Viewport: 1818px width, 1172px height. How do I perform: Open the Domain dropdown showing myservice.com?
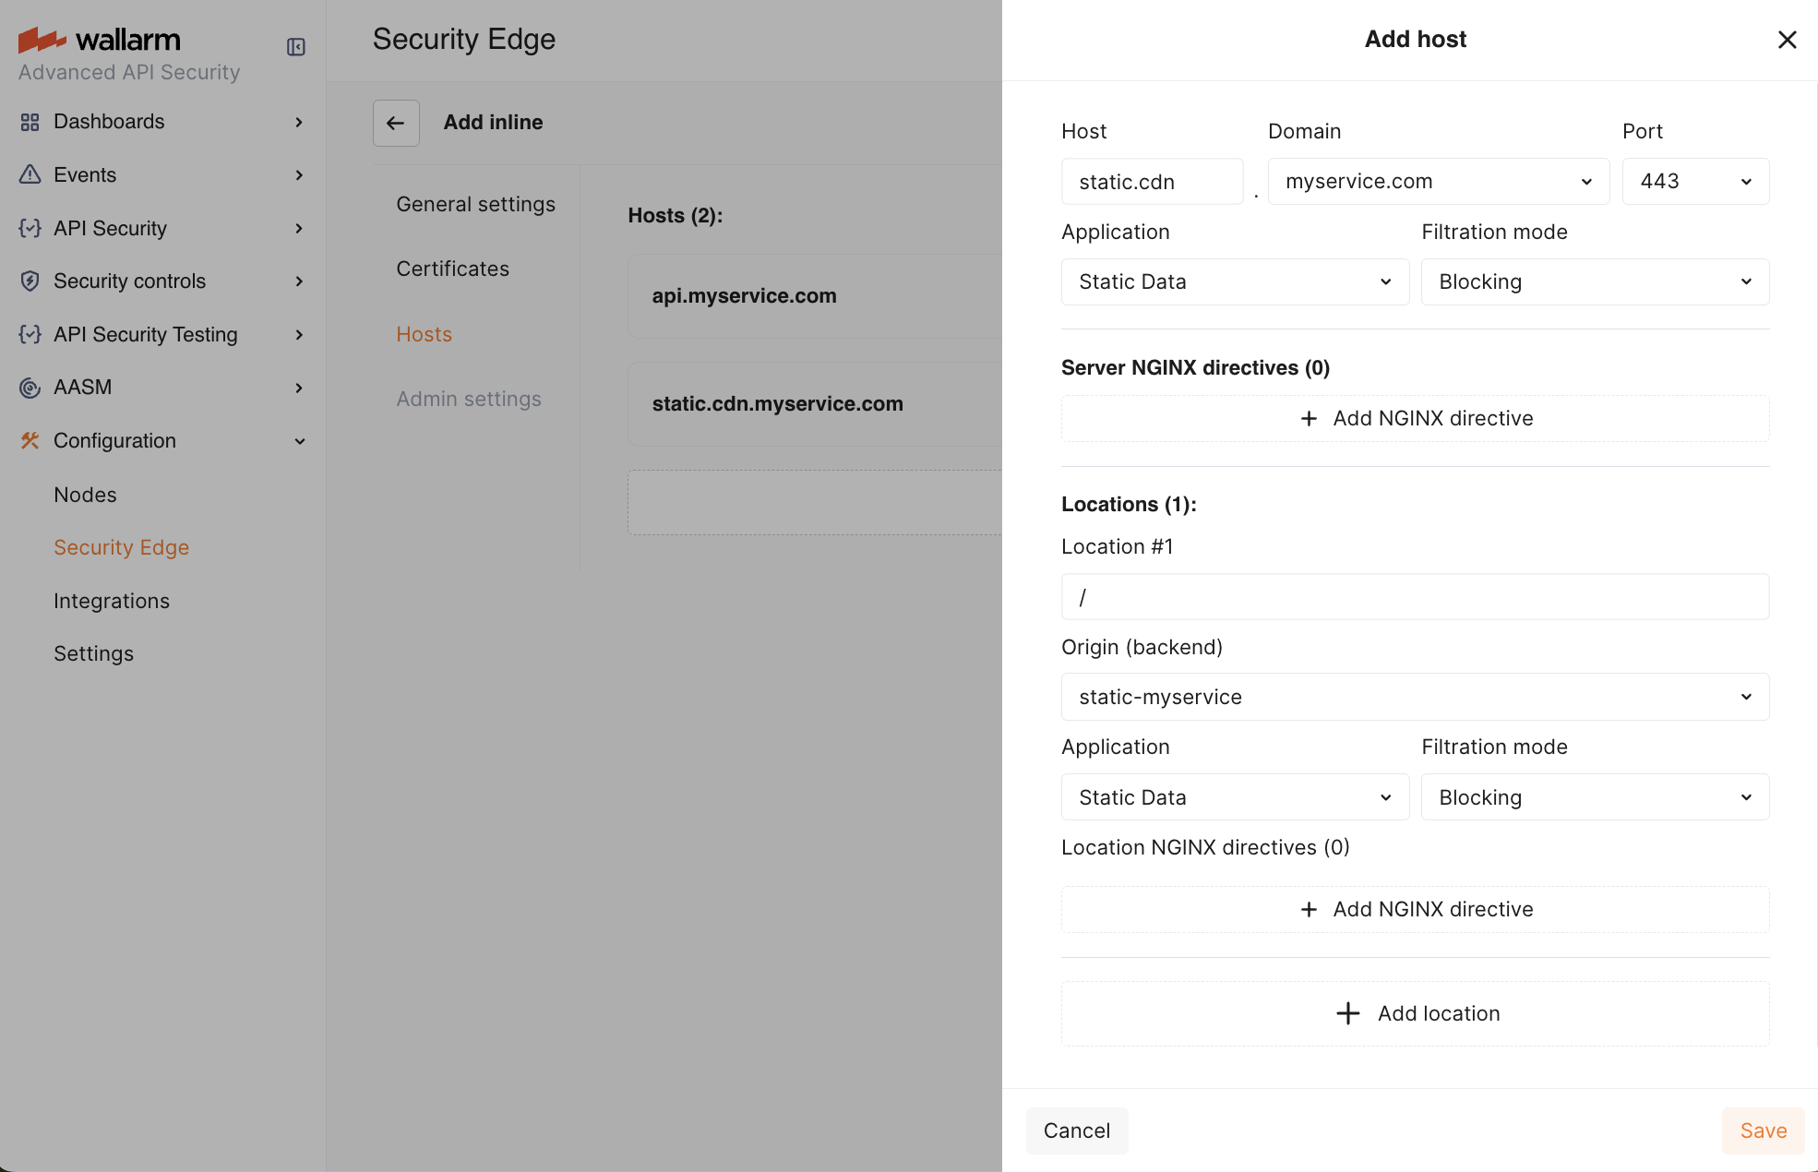click(x=1438, y=182)
